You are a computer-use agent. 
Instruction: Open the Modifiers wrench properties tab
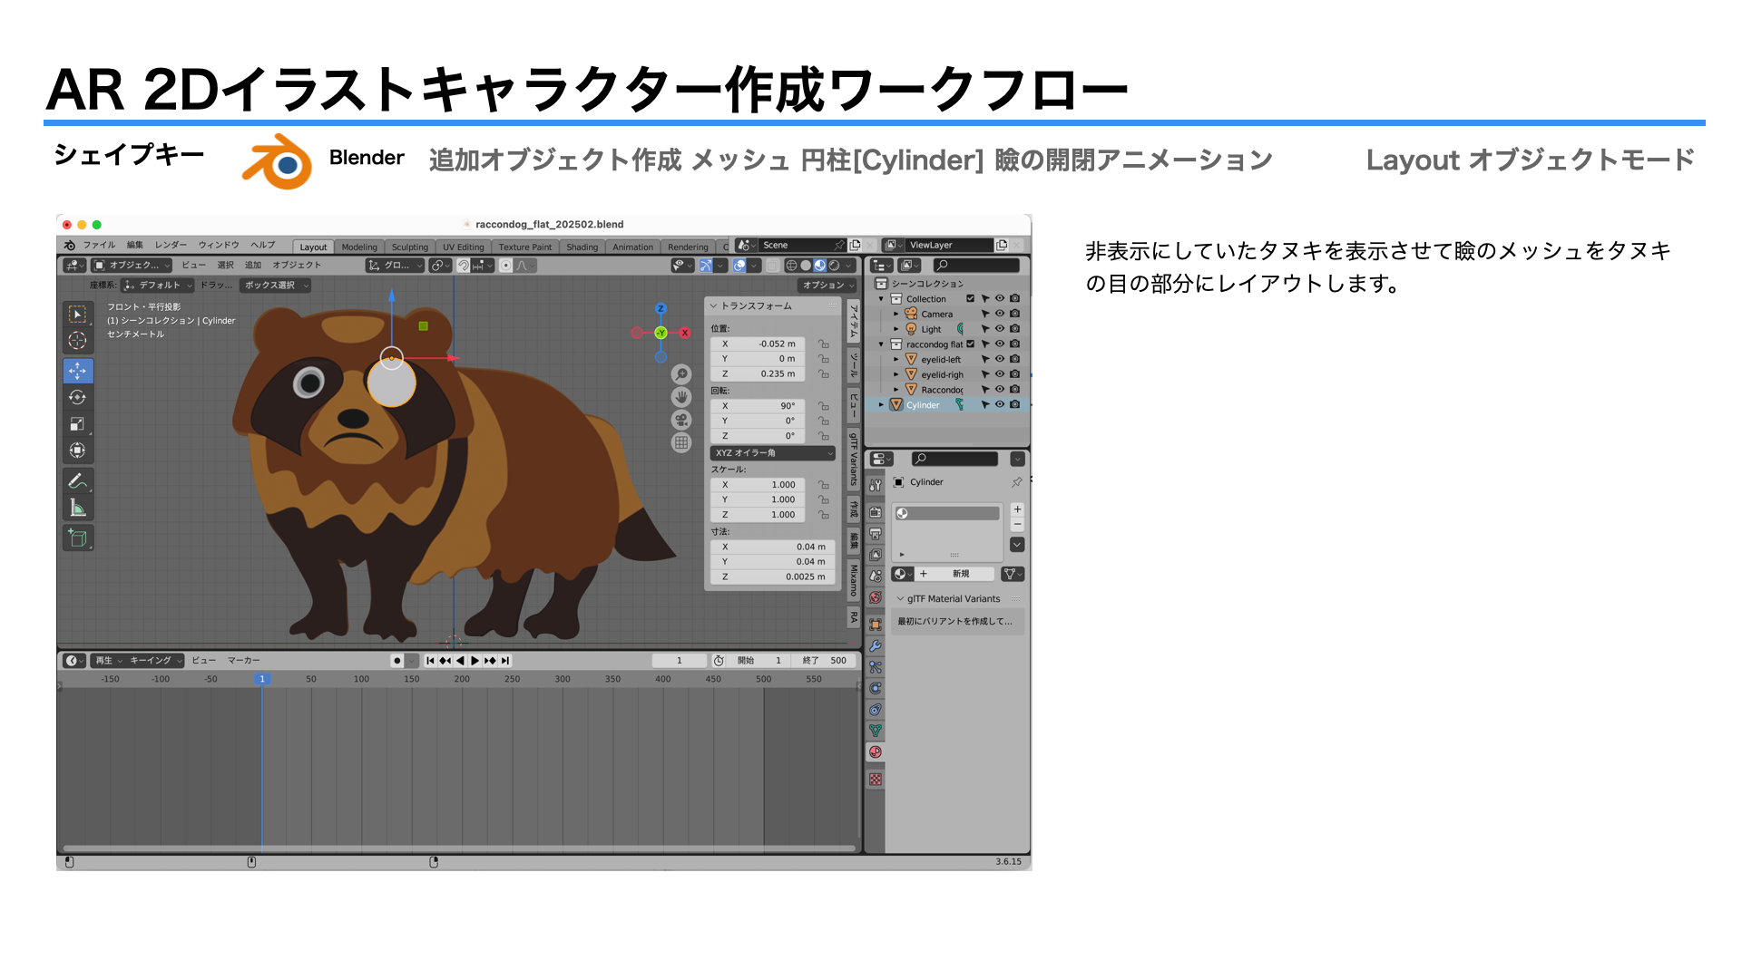[x=876, y=645]
